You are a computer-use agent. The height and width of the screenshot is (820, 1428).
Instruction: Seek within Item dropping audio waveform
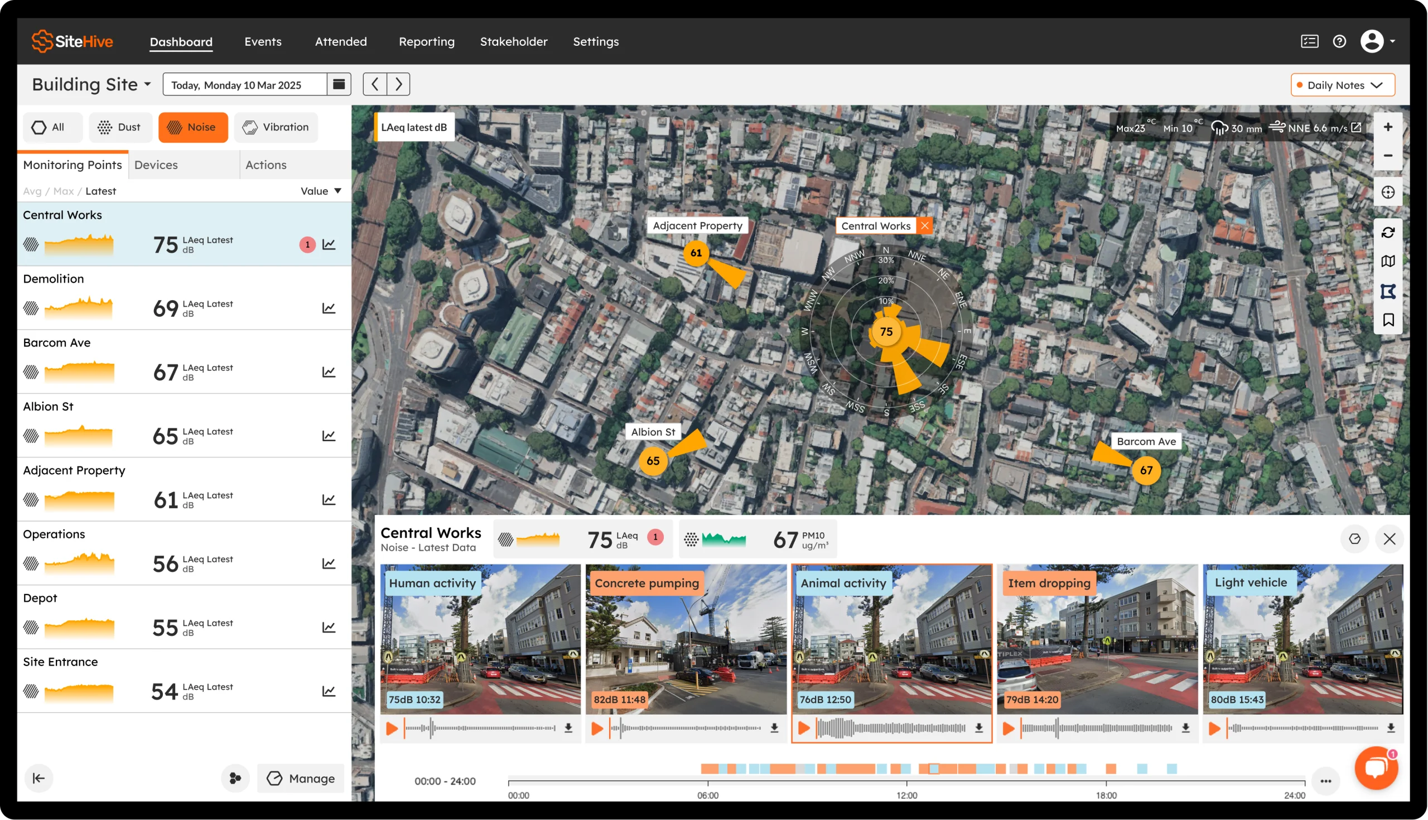click(x=1097, y=727)
